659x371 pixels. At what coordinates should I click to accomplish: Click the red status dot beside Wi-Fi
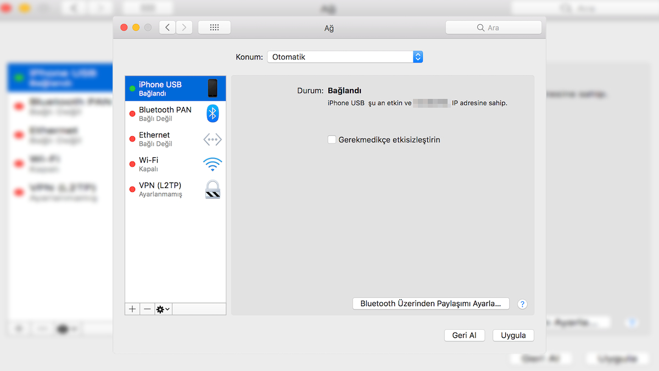[132, 164]
